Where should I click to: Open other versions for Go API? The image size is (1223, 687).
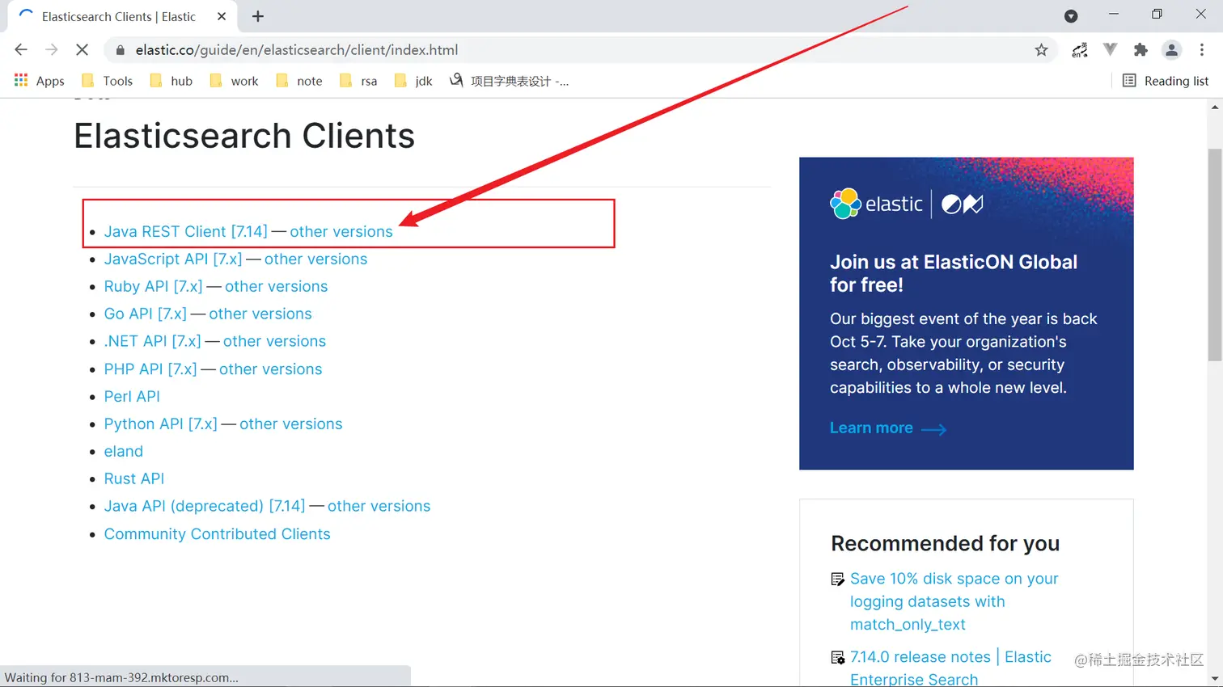(260, 314)
